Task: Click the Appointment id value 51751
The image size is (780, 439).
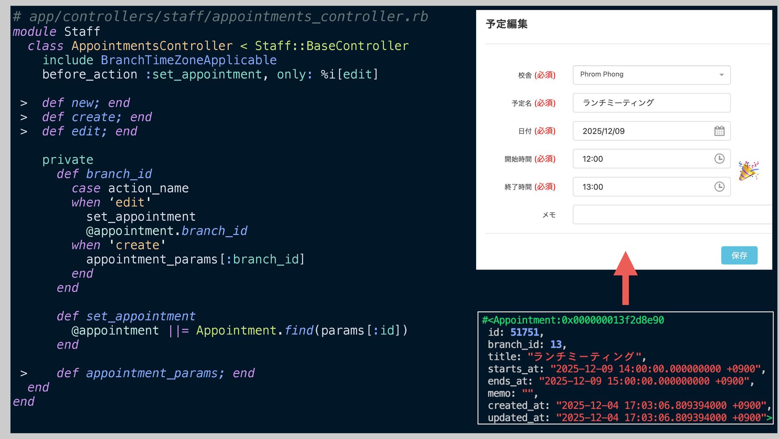Action: click(524, 332)
